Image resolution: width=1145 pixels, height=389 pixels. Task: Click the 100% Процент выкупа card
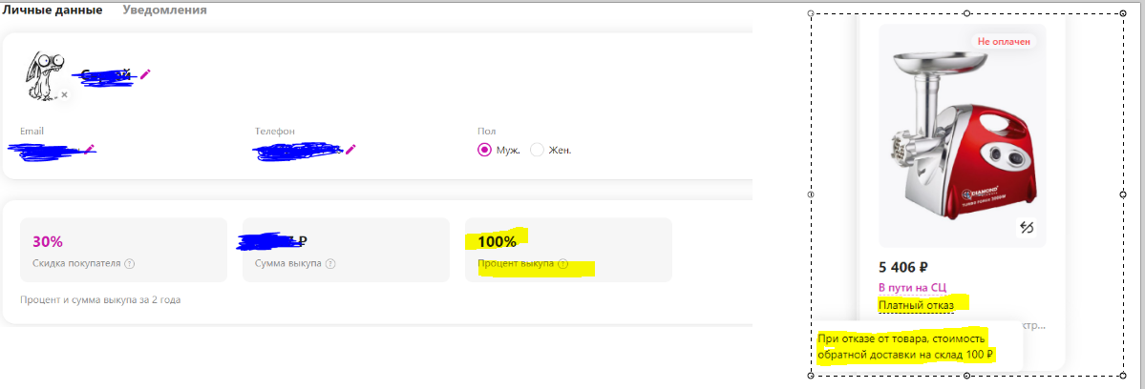[568, 250]
